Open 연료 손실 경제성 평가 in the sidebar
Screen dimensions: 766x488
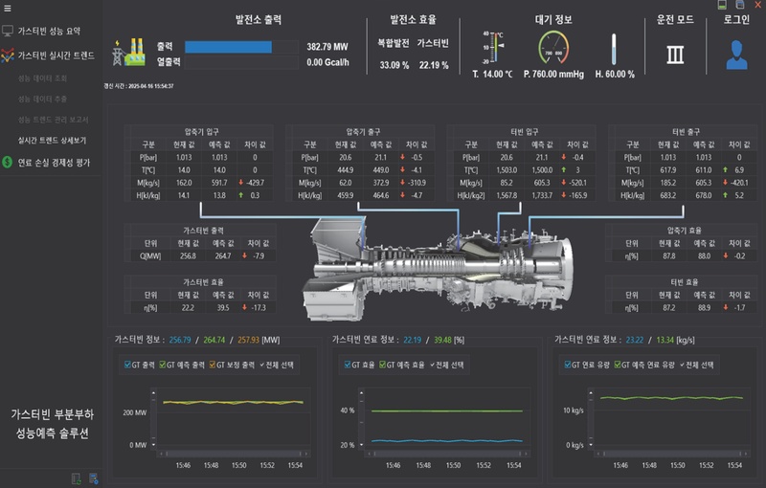click(x=54, y=163)
